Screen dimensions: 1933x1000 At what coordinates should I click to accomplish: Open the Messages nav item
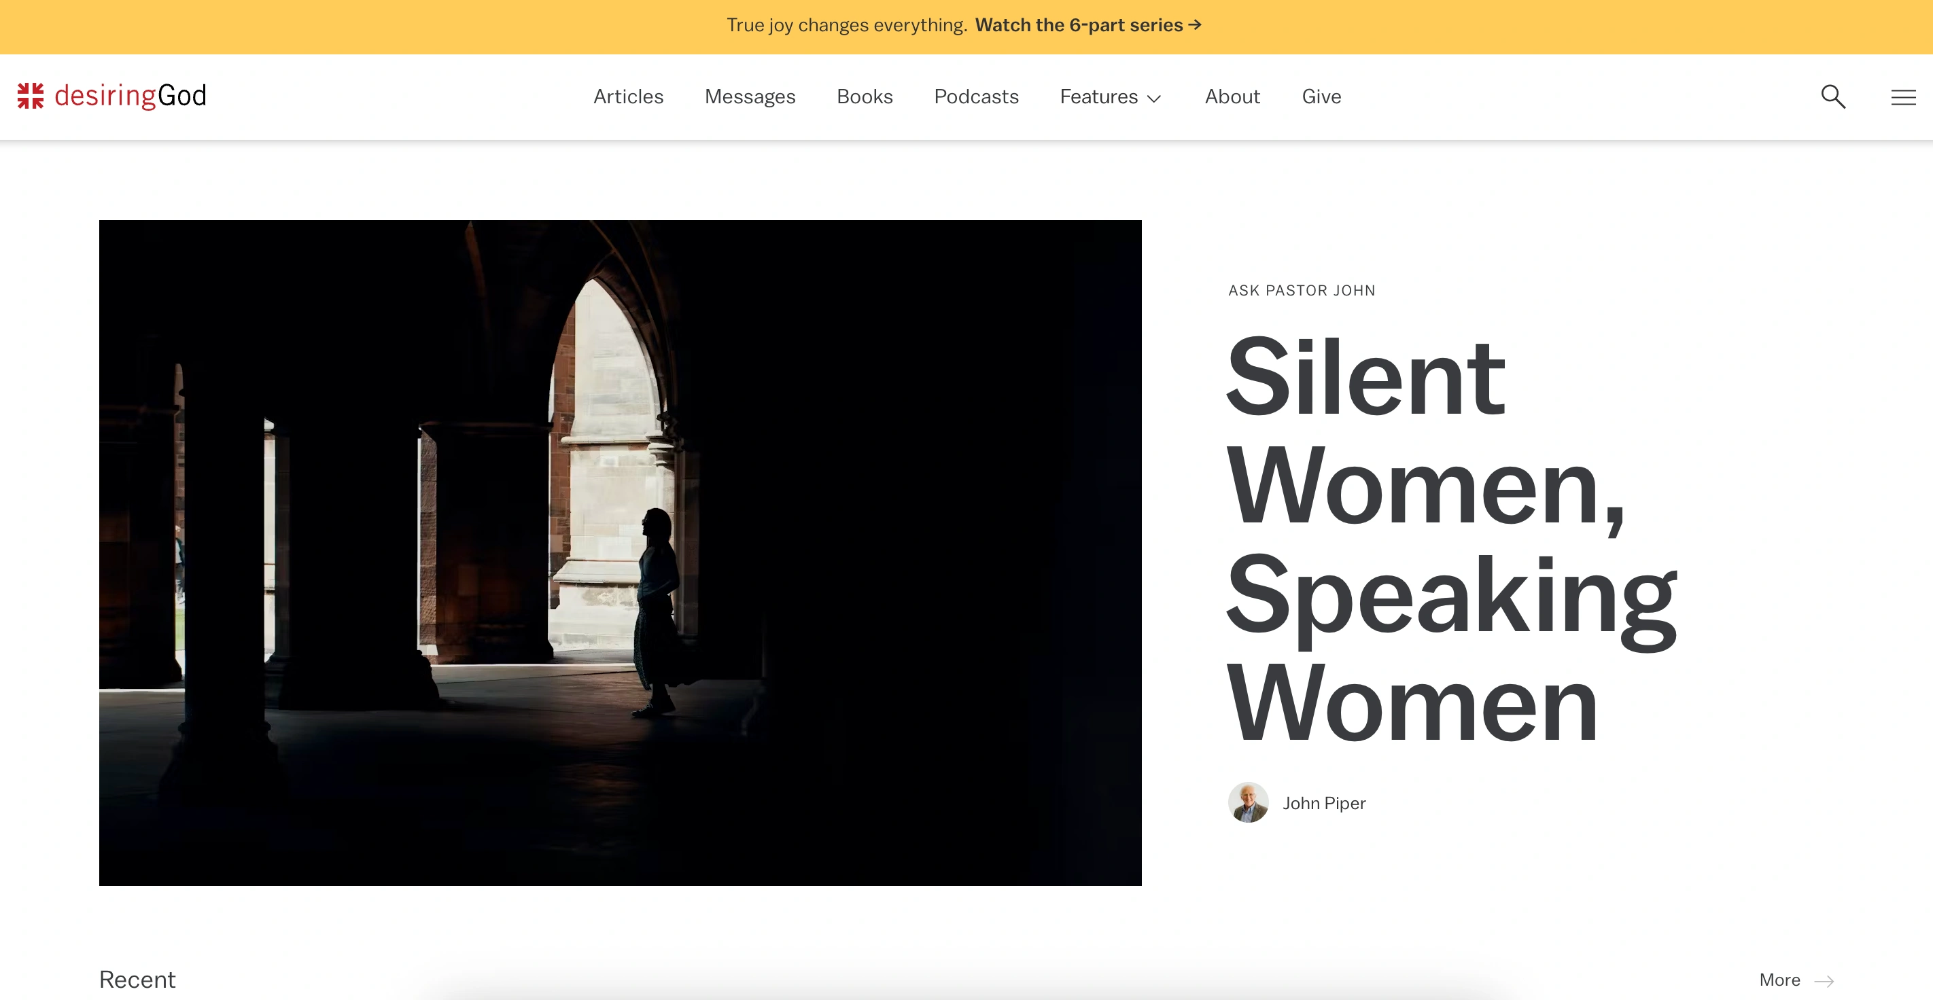pyautogui.click(x=750, y=96)
